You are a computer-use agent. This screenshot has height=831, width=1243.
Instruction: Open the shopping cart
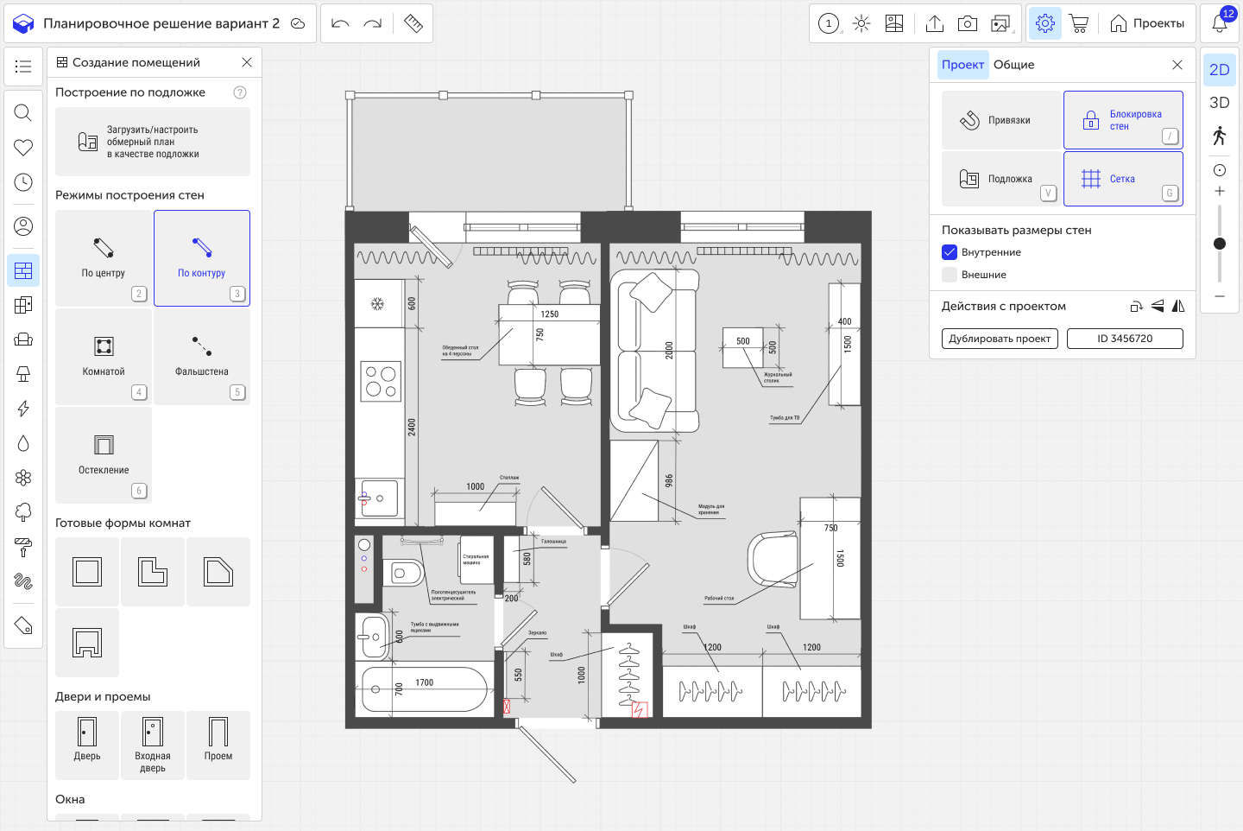pos(1078,23)
